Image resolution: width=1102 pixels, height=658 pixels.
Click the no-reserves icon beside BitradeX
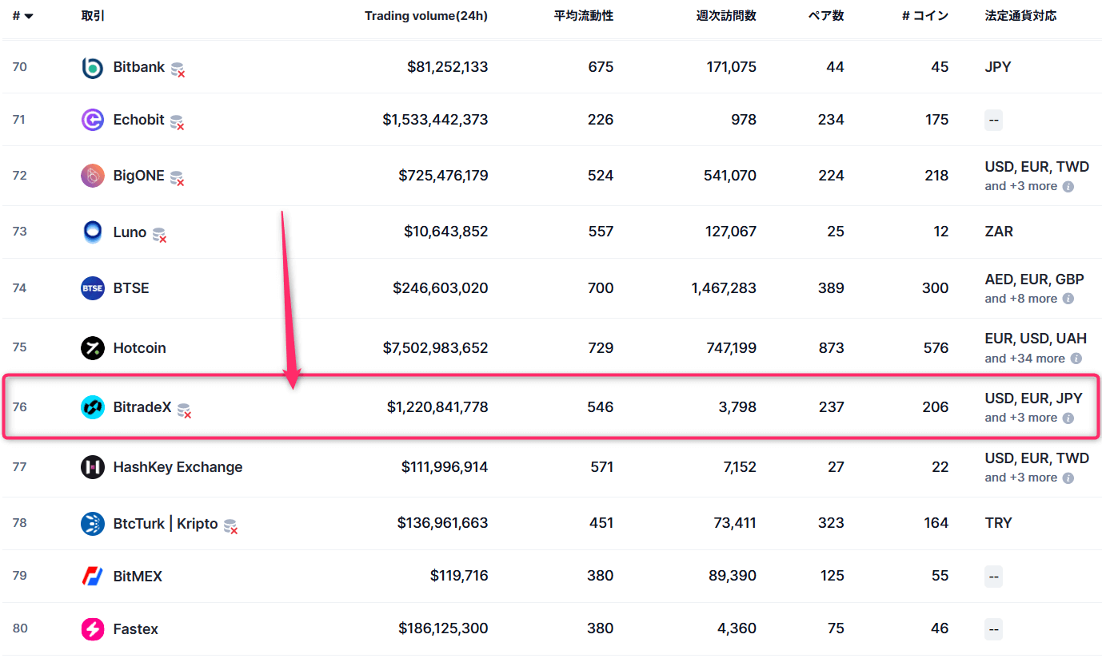coord(185,410)
